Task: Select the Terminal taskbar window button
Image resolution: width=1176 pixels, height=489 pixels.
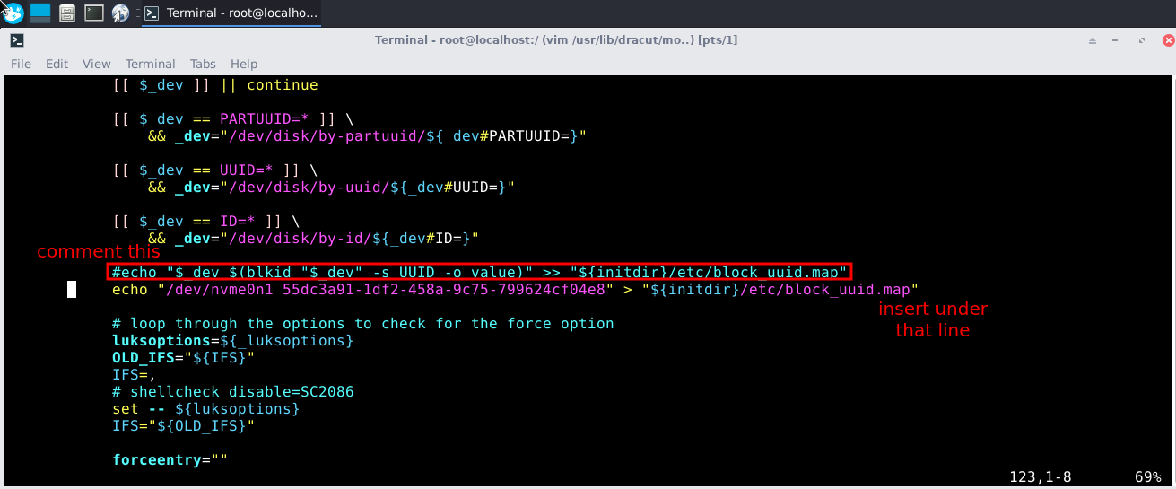Action: coord(230,13)
